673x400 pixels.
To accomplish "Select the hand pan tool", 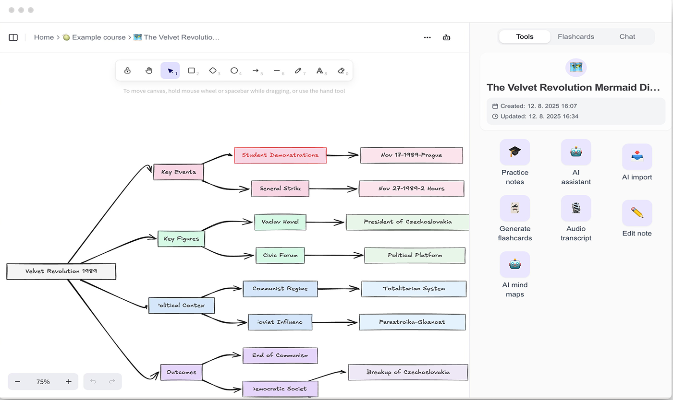I will (x=149, y=71).
